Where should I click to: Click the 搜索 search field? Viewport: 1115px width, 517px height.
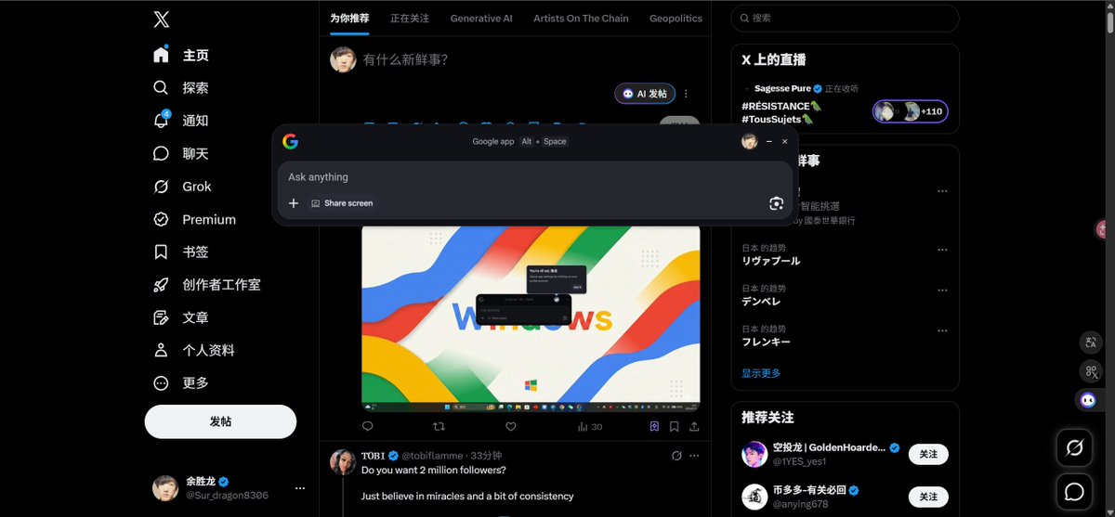(x=845, y=18)
